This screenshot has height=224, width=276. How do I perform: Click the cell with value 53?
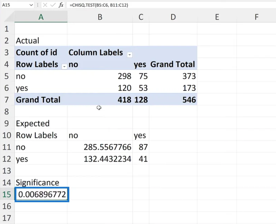(x=141, y=88)
